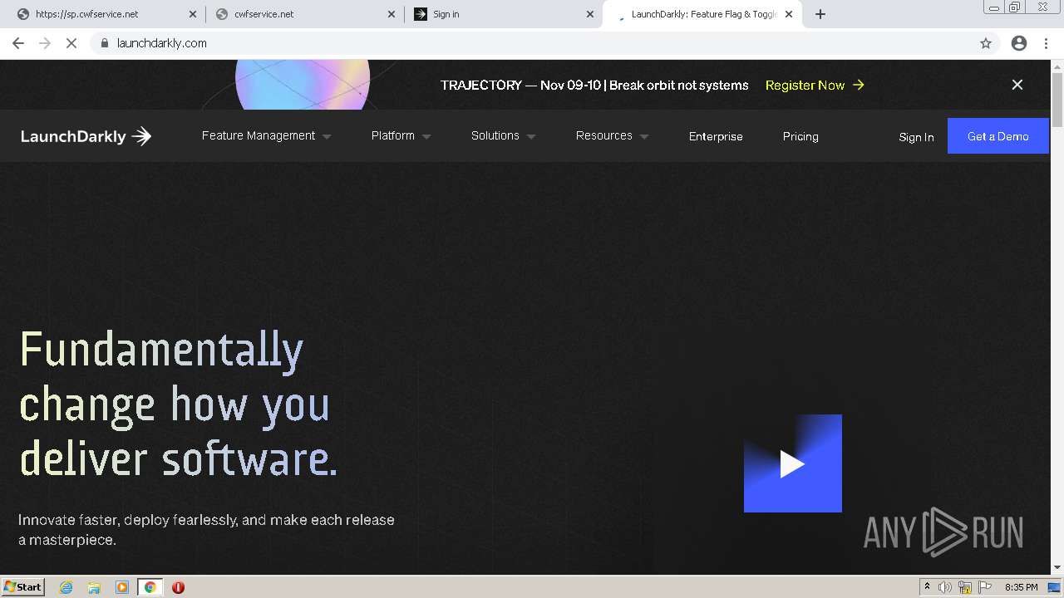Open the Pricing page

800,136
